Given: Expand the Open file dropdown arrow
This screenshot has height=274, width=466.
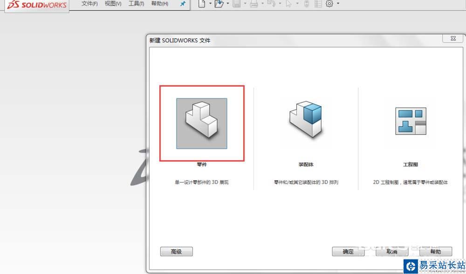Looking at the screenshot, I should [228, 4].
